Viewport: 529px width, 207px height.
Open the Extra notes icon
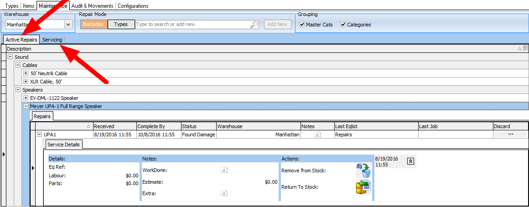224,193
